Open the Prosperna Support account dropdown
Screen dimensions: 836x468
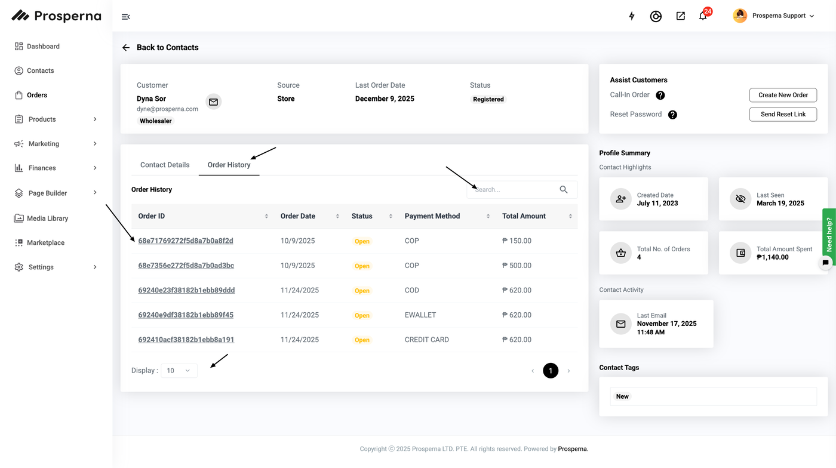(774, 16)
